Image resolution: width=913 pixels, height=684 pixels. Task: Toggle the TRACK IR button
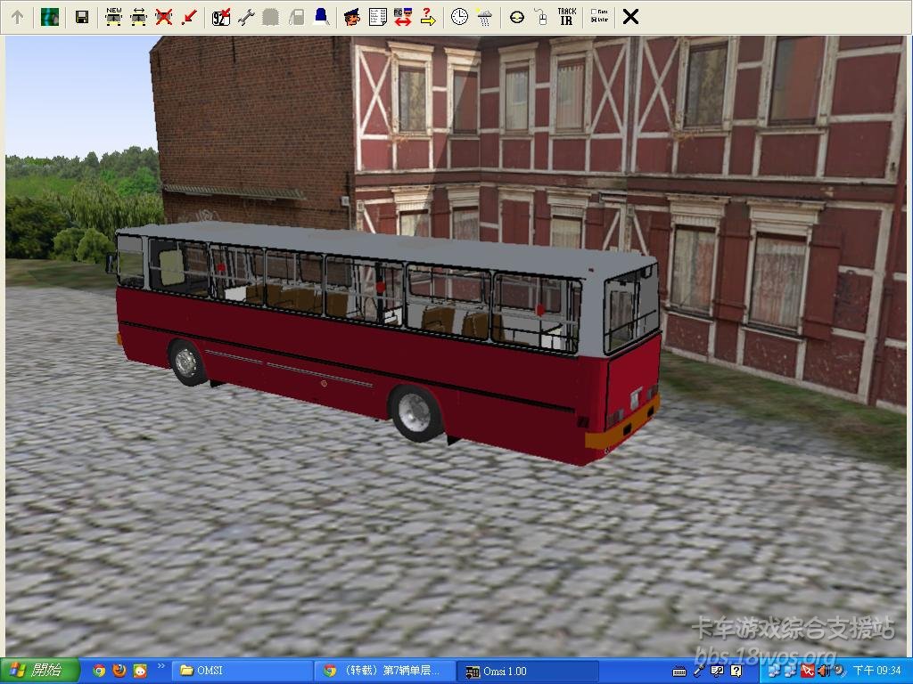pyautogui.click(x=566, y=17)
